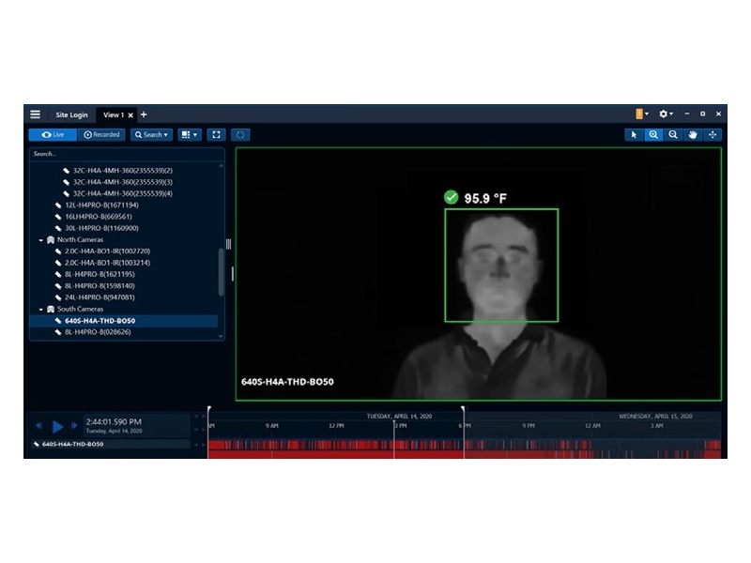
Task: Click the PTZ move arrows tool
Action: pos(713,135)
